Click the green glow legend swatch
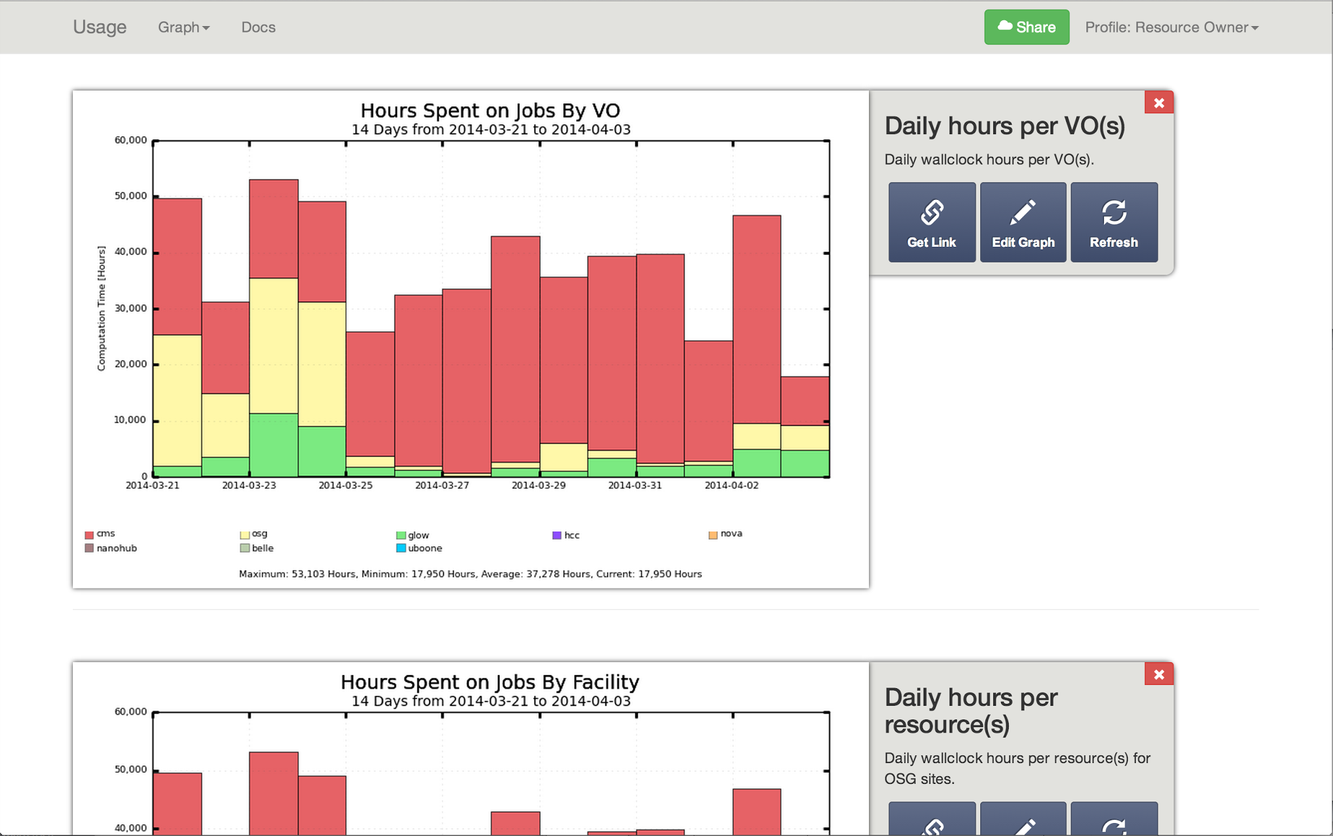 401,536
